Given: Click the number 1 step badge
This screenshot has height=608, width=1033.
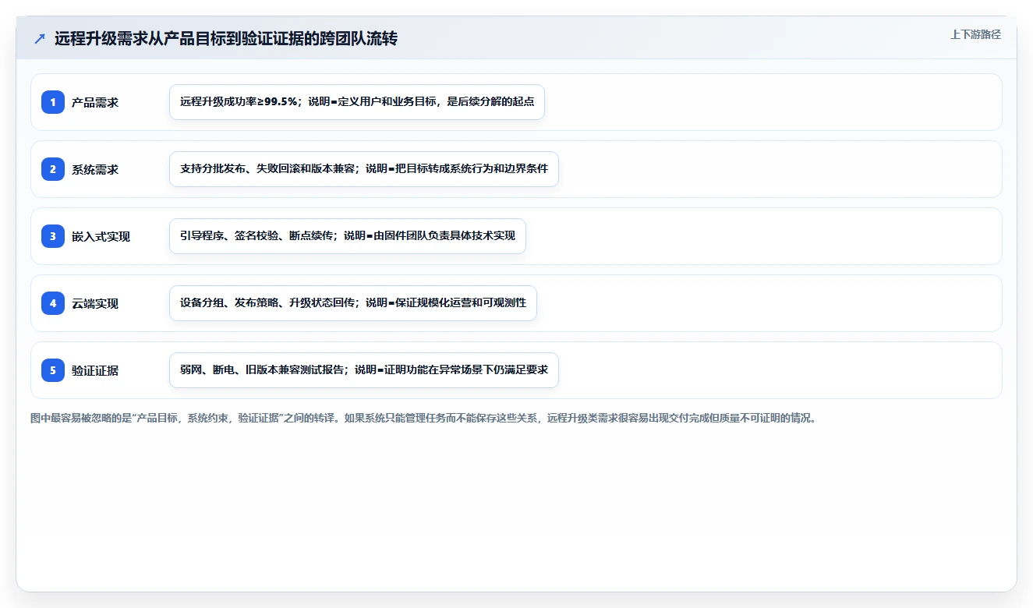Looking at the screenshot, I should [x=53, y=102].
